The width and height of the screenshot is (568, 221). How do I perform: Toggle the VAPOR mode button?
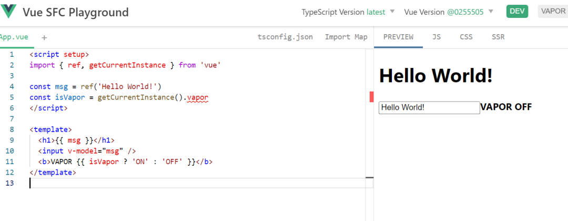(552, 12)
